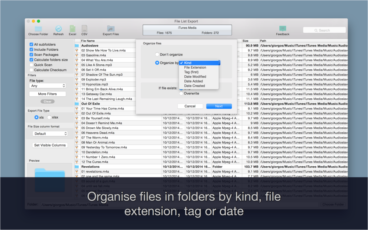
Task: Open the Organize by Kind dropdown
Action: pos(199,62)
